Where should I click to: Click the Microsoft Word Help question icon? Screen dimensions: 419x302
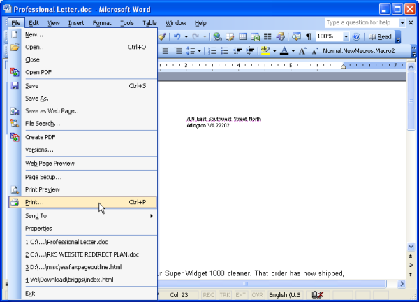tap(356, 36)
